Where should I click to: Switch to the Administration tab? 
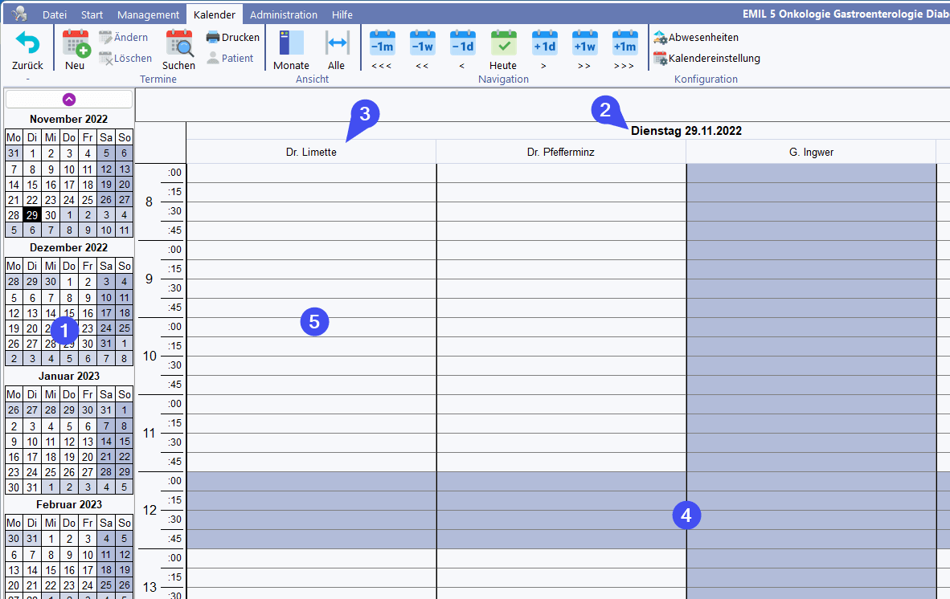point(283,14)
